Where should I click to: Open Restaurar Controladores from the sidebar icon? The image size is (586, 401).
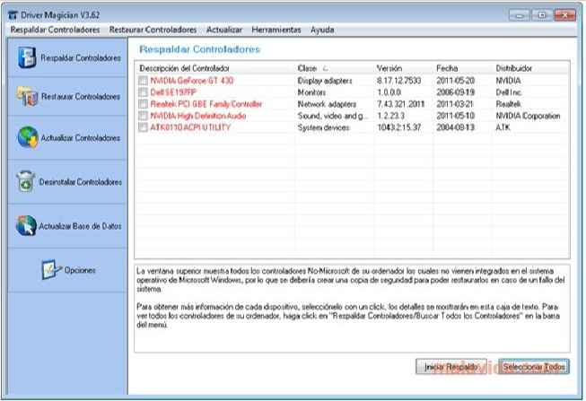[x=27, y=95]
